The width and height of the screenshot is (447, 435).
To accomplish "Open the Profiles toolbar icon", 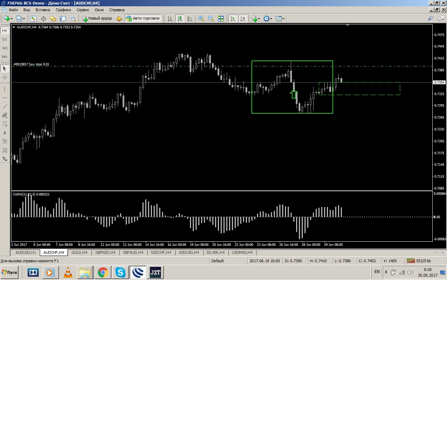I will [19, 19].
